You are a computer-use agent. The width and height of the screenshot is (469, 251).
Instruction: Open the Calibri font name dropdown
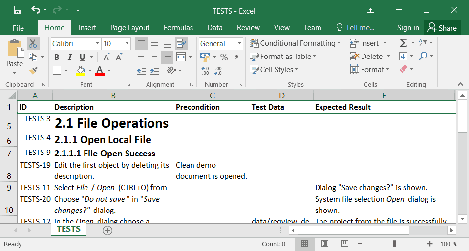click(97, 44)
